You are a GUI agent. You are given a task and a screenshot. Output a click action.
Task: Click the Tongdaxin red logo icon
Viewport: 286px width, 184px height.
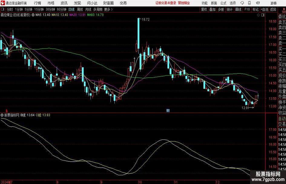pos(3,3)
